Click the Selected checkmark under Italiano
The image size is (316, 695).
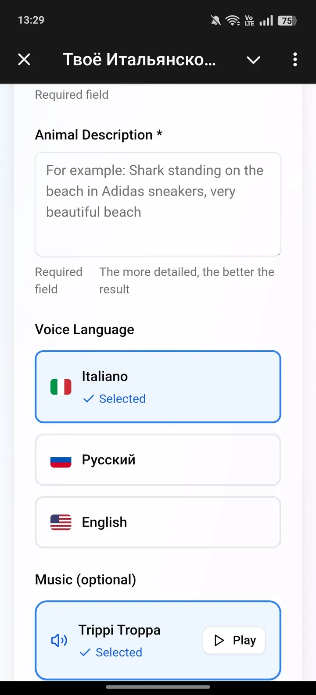pyautogui.click(x=89, y=399)
